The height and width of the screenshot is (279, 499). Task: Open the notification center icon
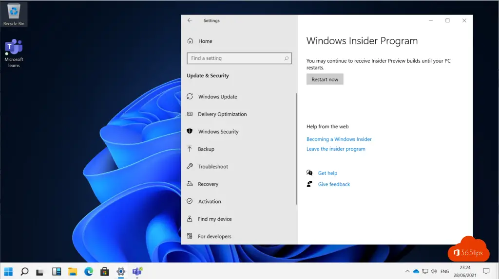(x=486, y=271)
